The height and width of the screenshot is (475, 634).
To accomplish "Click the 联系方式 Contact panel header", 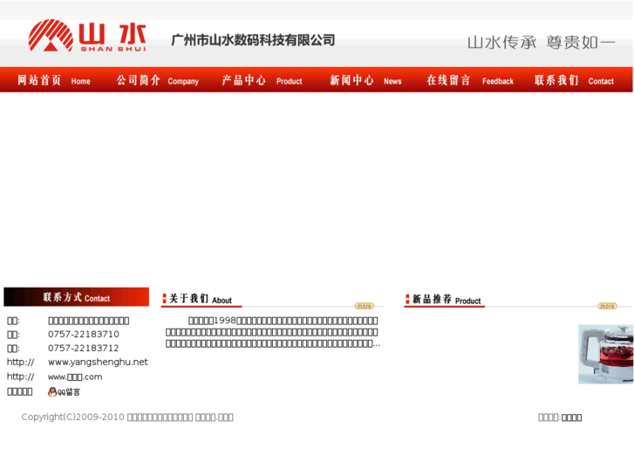I will pyautogui.click(x=77, y=297).
